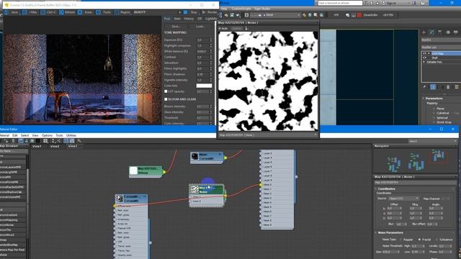
Task: Click the Tools button in frame buffer toolbar
Action: tap(104, 12)
